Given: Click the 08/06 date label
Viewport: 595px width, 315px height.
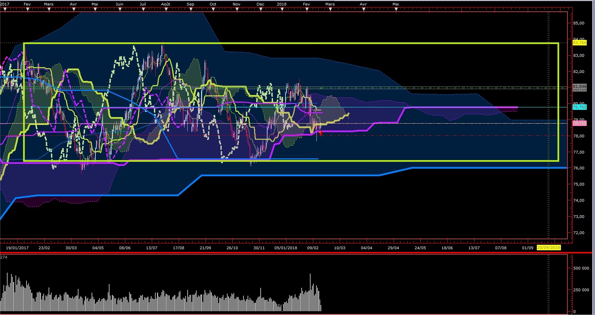Looking at the screenshot, I should click(125, 248).
